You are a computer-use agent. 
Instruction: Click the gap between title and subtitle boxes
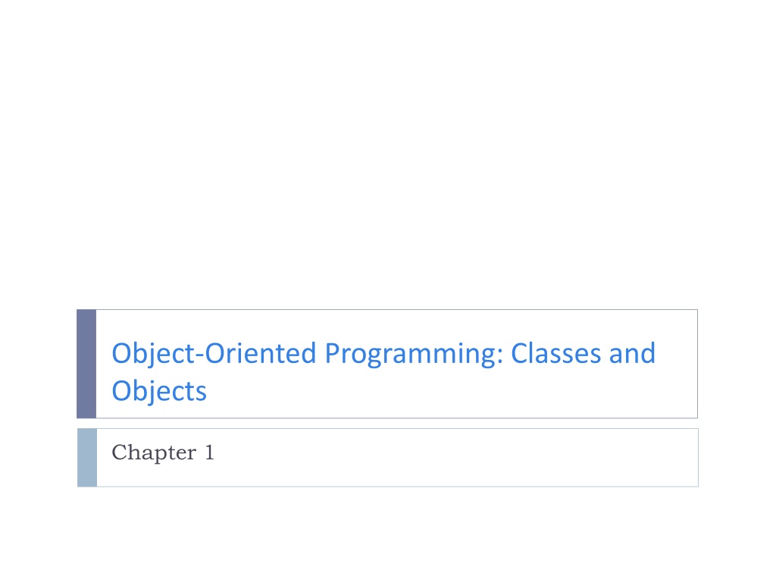387,424
